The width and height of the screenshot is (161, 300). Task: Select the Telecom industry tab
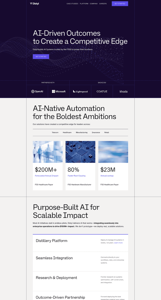pos(55,132)
